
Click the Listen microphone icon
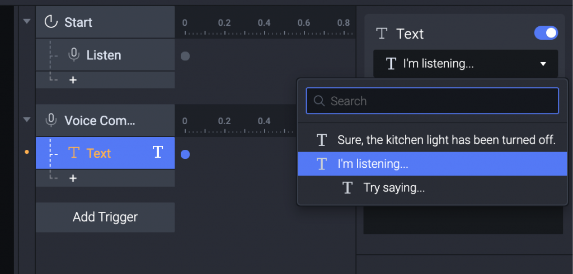(73, 55)
